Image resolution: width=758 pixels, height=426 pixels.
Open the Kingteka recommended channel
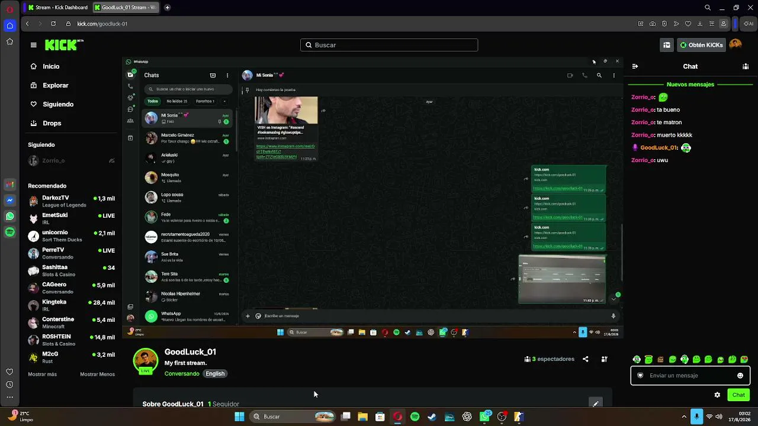tap(71, 305)
